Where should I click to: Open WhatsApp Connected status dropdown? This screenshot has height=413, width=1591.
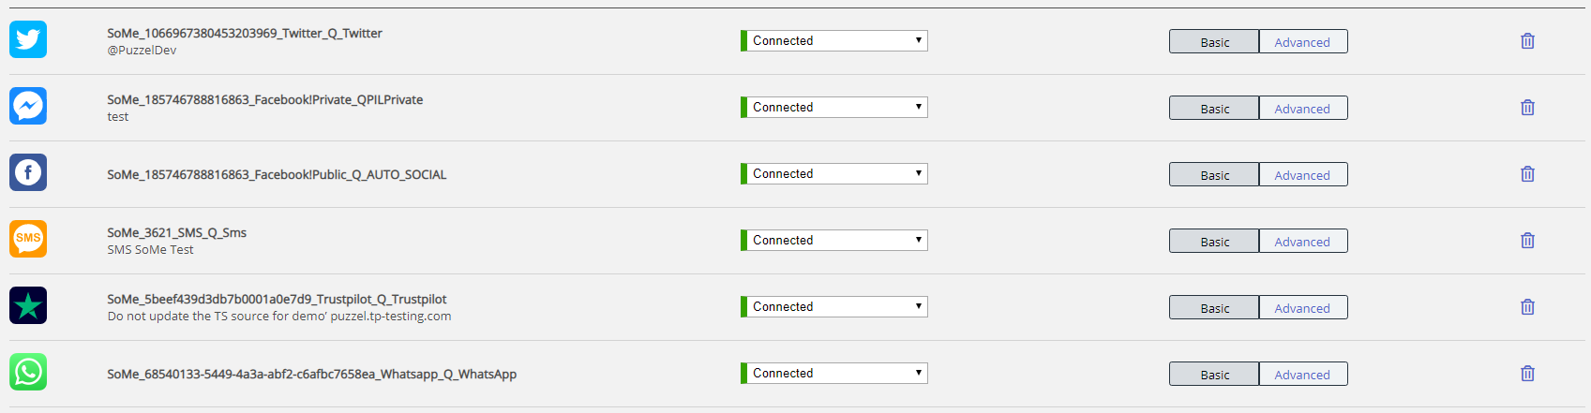836,374
